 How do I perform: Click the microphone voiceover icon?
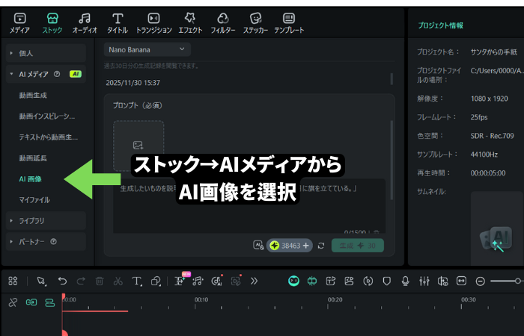(406, 281)
